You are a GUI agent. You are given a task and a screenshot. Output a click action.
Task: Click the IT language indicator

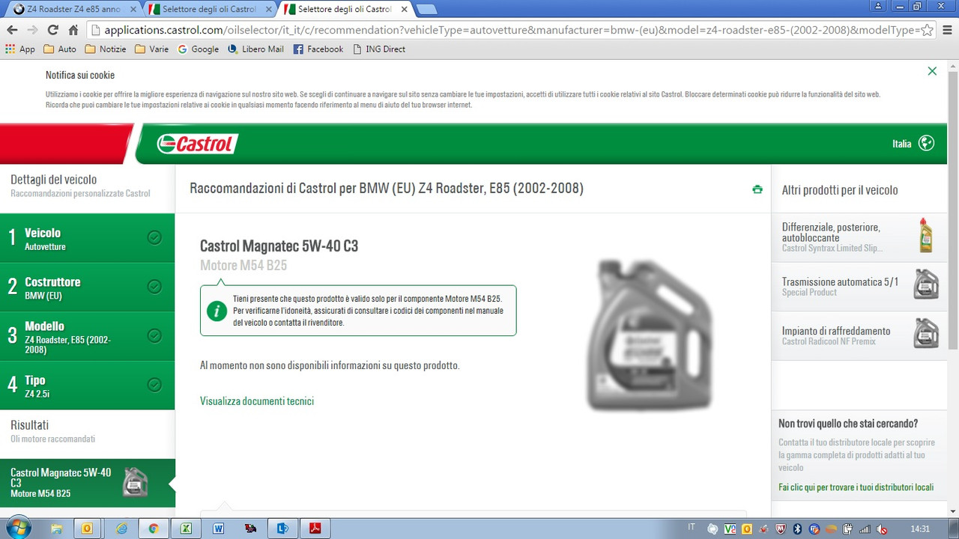[x=692, y=527]
